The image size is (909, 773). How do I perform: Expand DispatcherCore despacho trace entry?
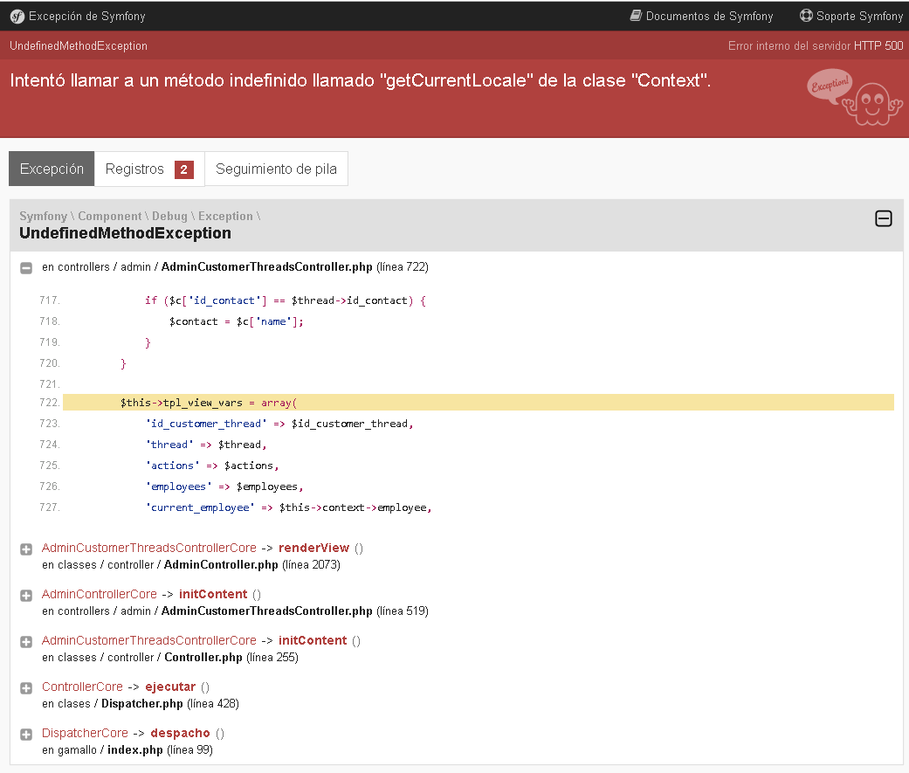point(26,735)
